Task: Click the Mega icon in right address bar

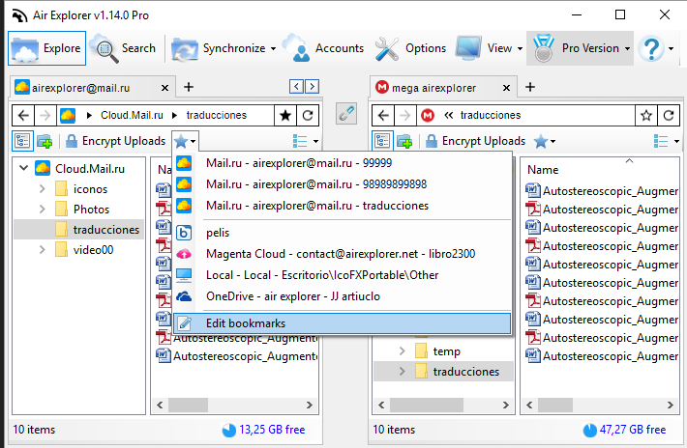Action: (428, 116)
